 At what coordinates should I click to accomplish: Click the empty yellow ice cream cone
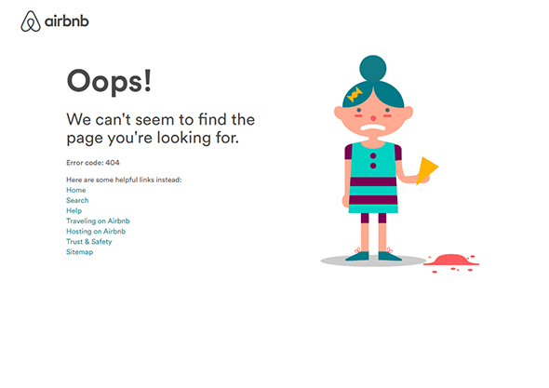[x=427, y=170]
